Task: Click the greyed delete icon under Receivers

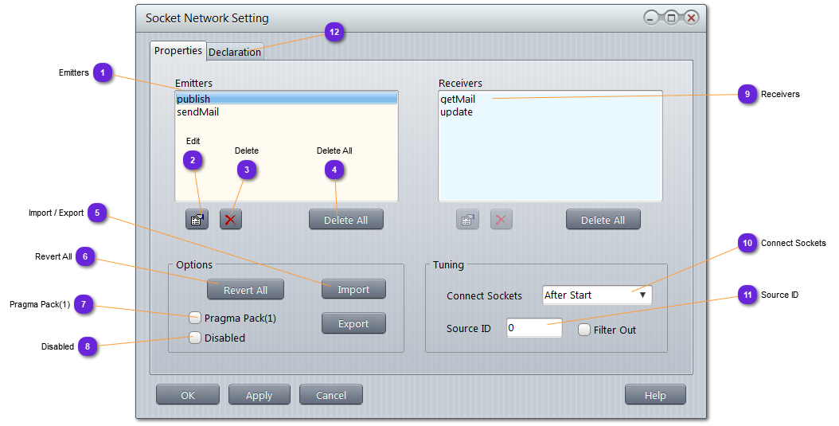Action: click(x=501, y=220)
